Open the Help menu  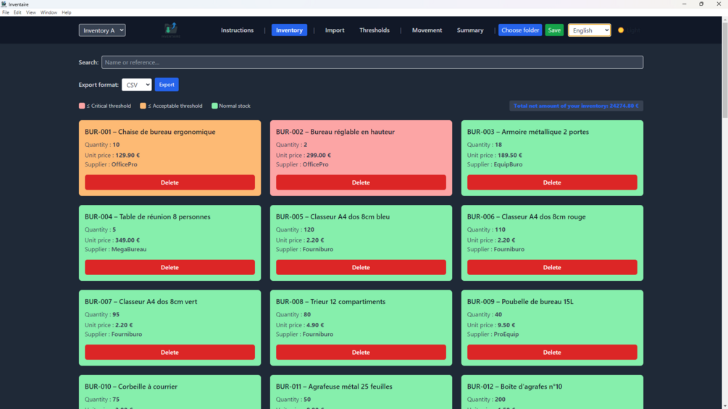(67, 12)
